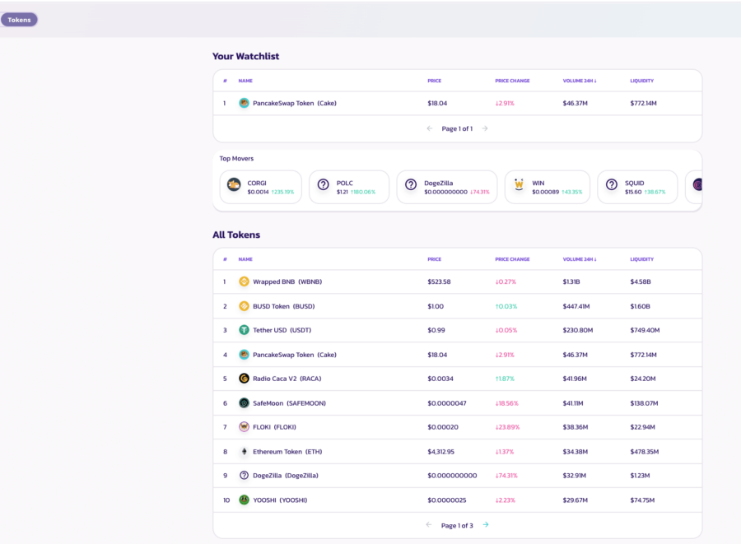Sort All Tokens by Price Change

pyautogui.click(x=512, y=259)
